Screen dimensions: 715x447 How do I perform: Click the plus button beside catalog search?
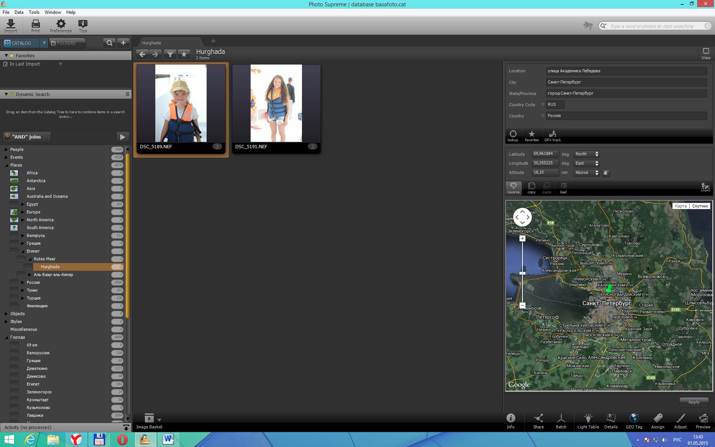coord(123,43)
